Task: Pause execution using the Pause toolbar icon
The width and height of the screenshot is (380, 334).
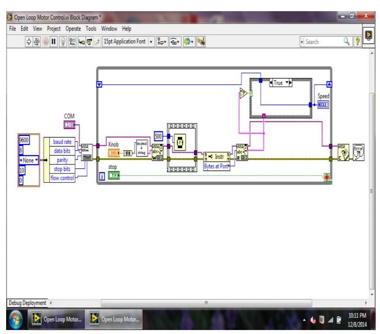Action: click(53, 41)
